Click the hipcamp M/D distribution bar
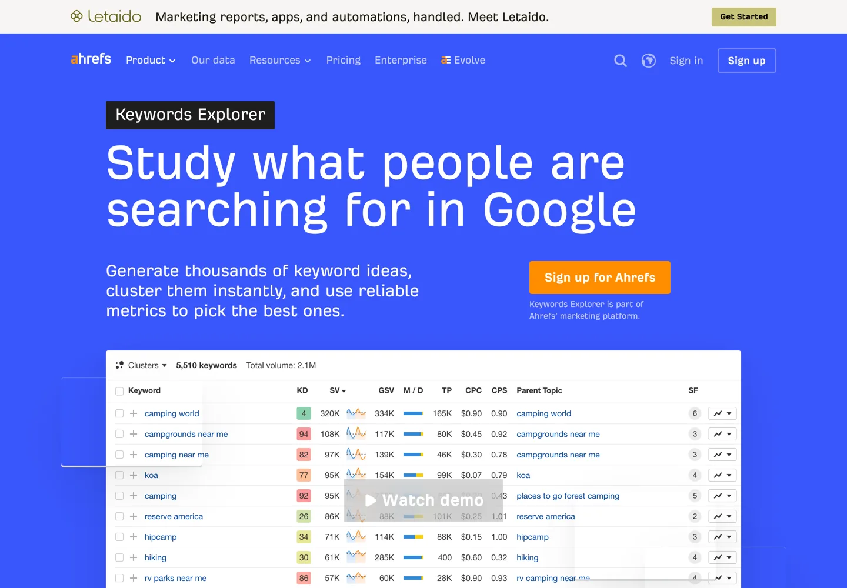This screenshot has height=588, width=847. pos(414,537)
